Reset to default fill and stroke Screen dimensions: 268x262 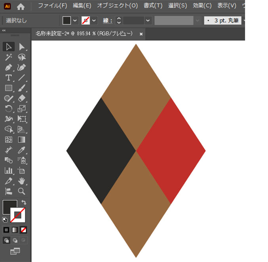5,220
